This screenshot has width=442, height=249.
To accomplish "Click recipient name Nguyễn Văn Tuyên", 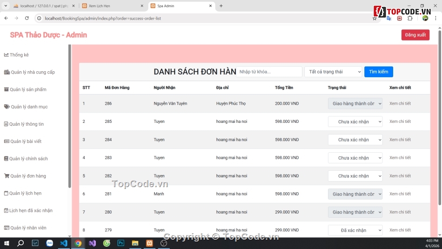I will [170, 103].
